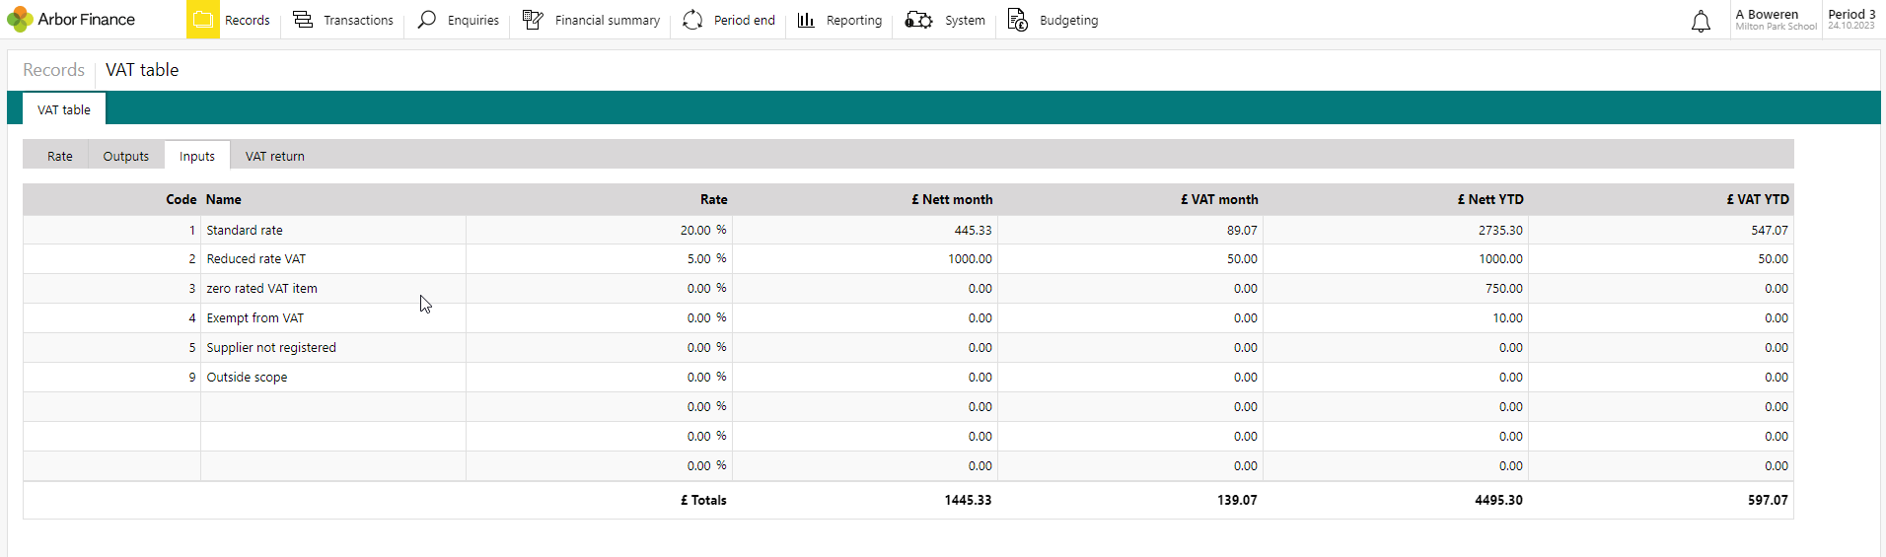The image size is (1886, 557).
Task: Click the Records breadcrumb link
Action: pyautogui.click(x=53, y=70)
